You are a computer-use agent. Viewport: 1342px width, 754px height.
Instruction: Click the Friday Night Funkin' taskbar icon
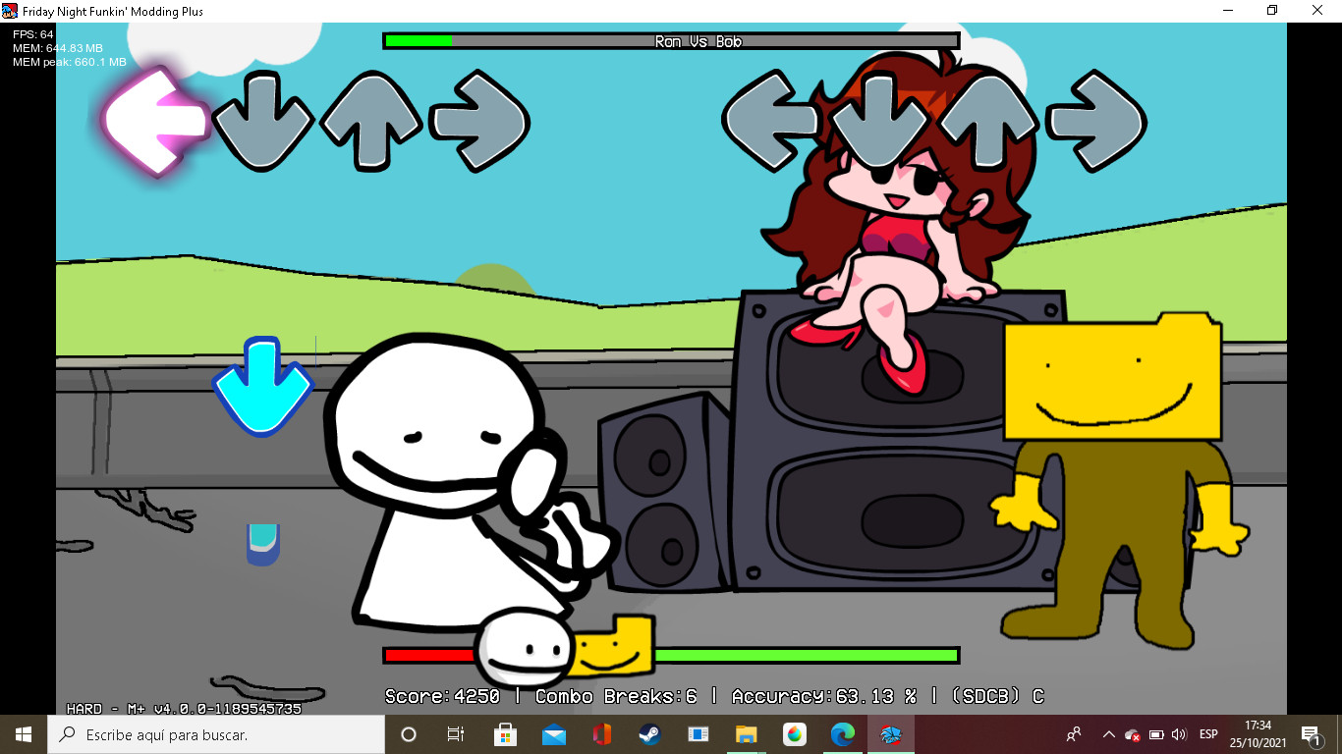(890, 734)
